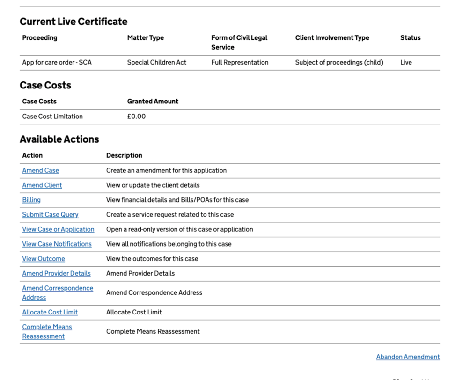Click the 'Live' status cell
This screenshot has height=380, width=470.
click(406, 63)
